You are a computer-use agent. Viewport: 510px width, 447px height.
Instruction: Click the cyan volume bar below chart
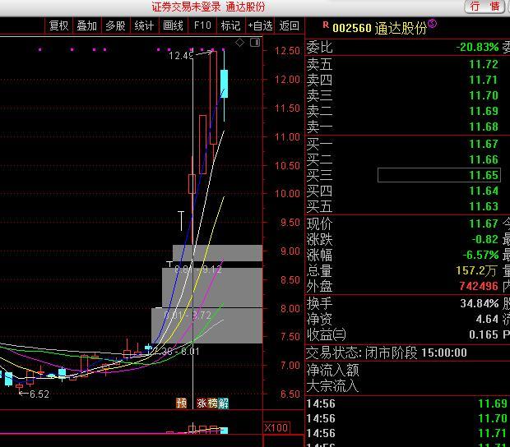[224, 431]
